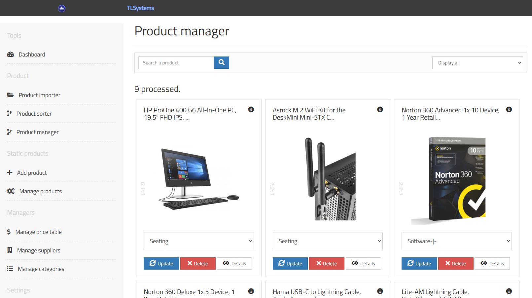Open the Display all filter dropdown
Image resolution: width=532 pixels, height=298 pixels.
477,63
